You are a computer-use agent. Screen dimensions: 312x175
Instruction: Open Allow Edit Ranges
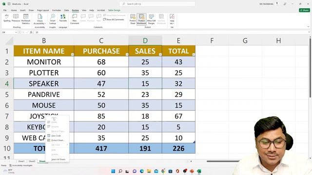click(151, 19)
